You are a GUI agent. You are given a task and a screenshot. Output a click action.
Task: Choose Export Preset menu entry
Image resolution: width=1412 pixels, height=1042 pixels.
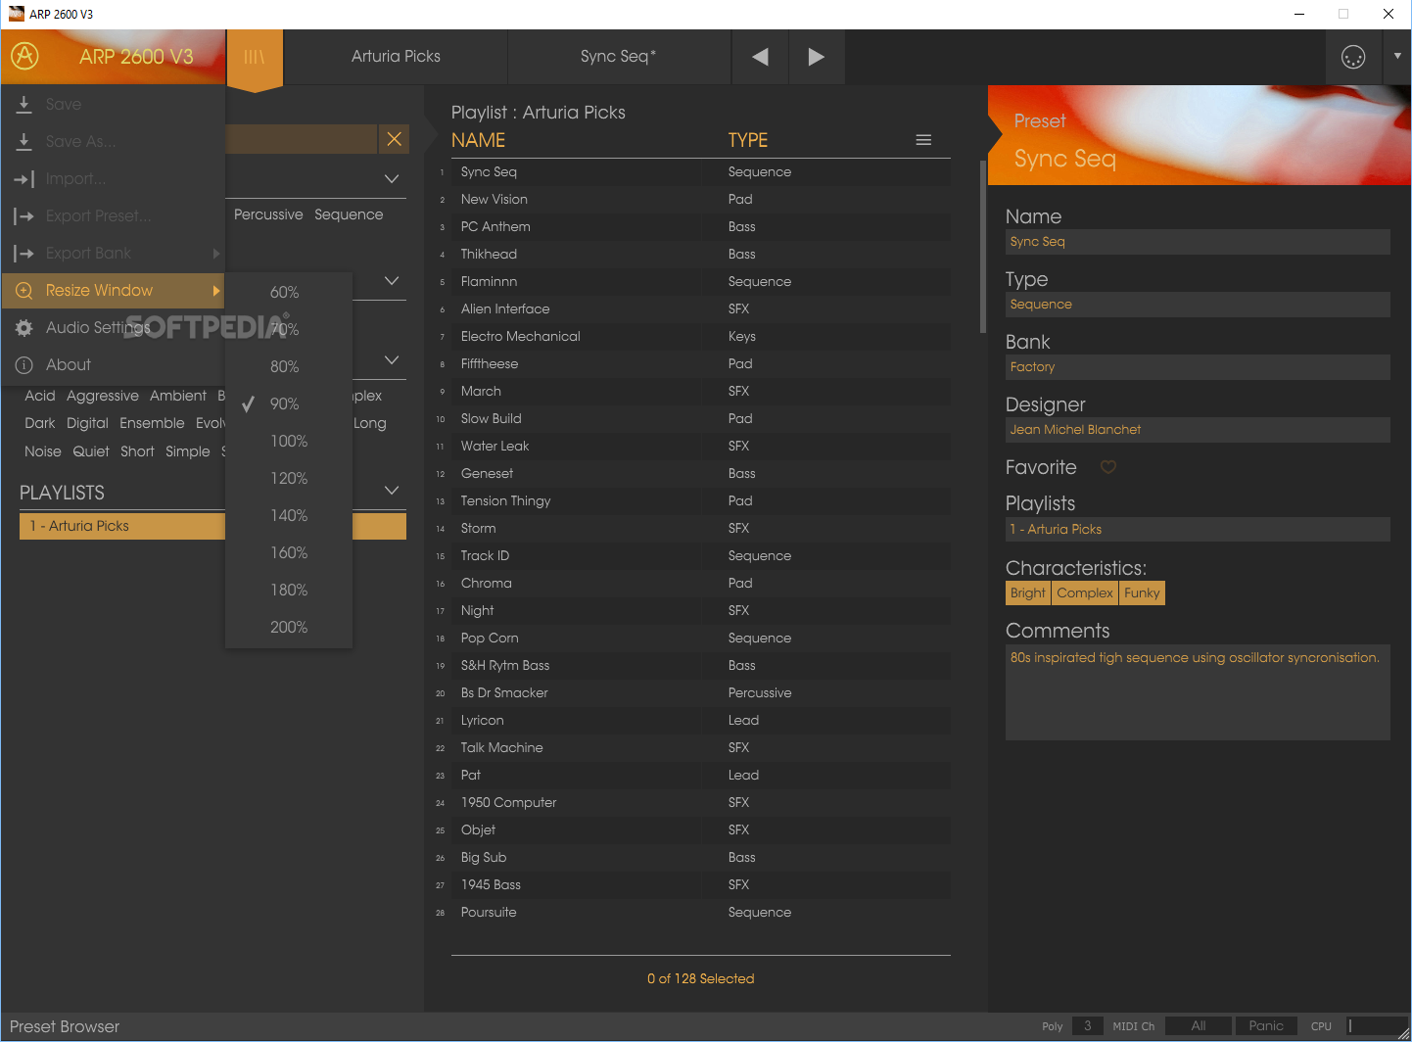click(x=113, y=215)
